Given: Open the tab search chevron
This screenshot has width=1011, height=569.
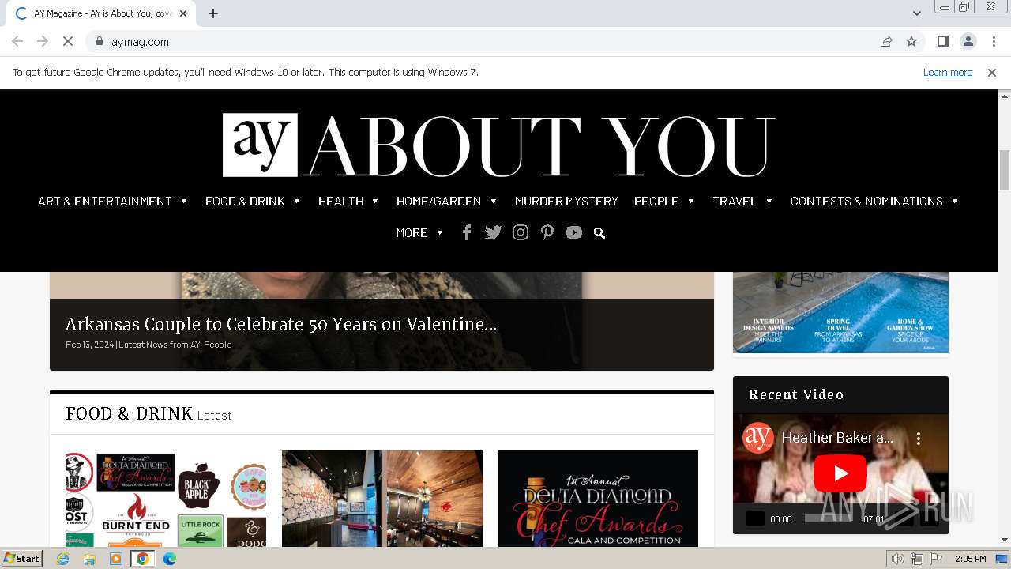Looking at the screenshot, I should [x=916, y=13].
